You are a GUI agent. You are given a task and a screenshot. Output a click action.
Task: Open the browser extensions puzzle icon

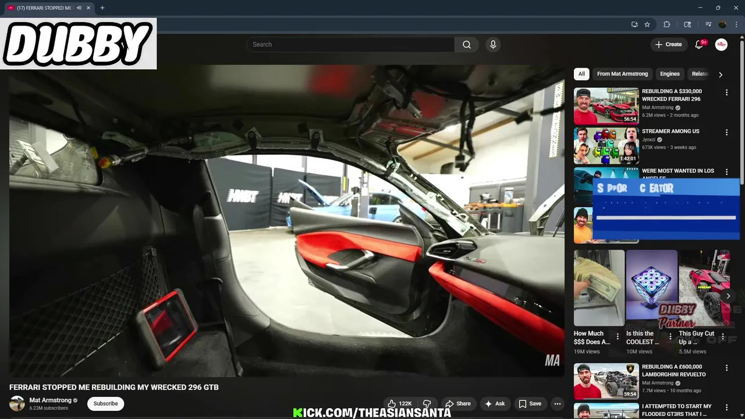667,24
